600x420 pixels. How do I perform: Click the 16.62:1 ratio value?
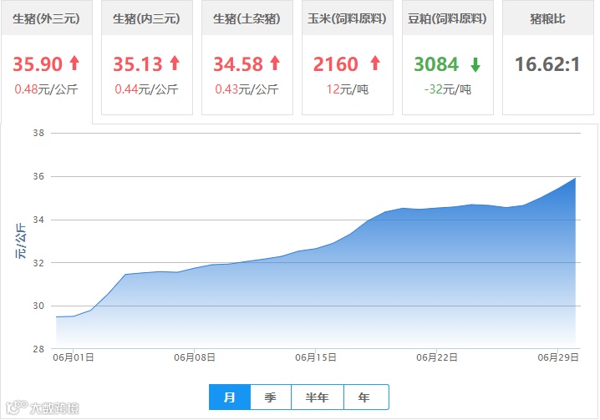tap(547, 64)
